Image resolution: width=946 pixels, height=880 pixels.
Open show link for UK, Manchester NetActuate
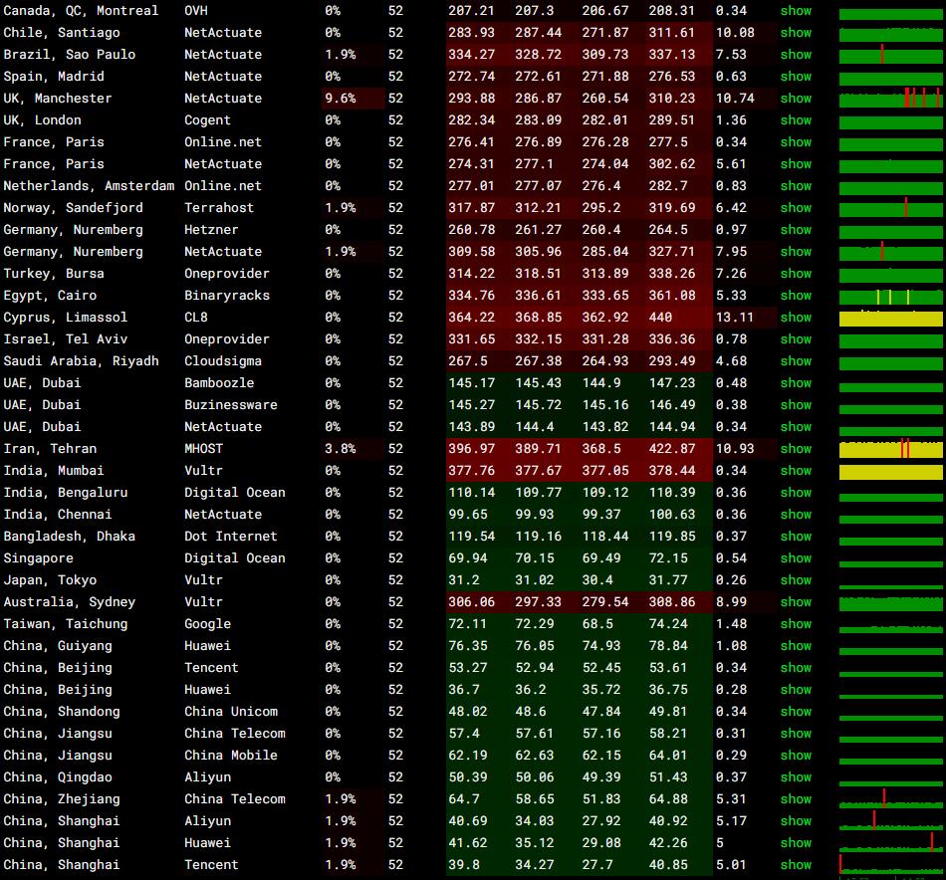[796, 99]
